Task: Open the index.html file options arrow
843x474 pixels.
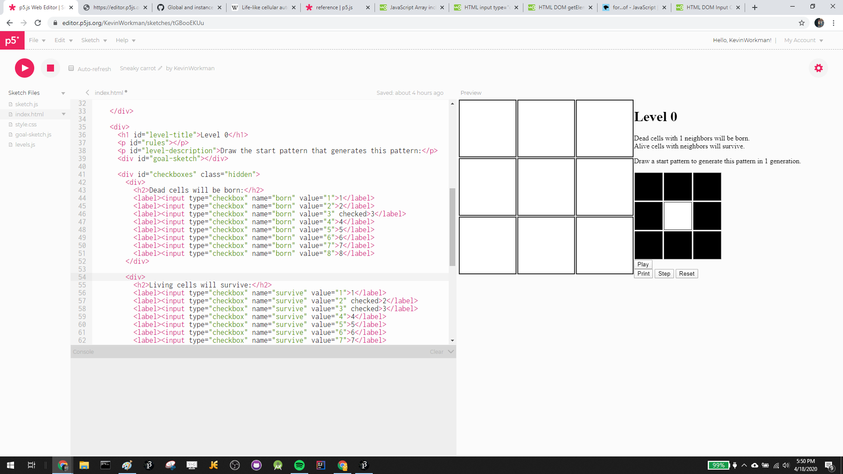Action: 64,114
